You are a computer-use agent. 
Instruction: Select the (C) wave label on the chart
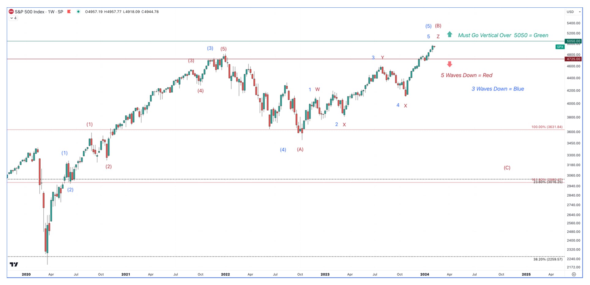tap(507, 168)
